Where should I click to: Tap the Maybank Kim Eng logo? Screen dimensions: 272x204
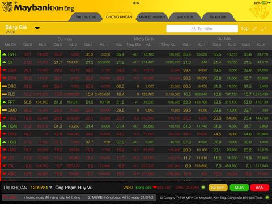point(38,7)
